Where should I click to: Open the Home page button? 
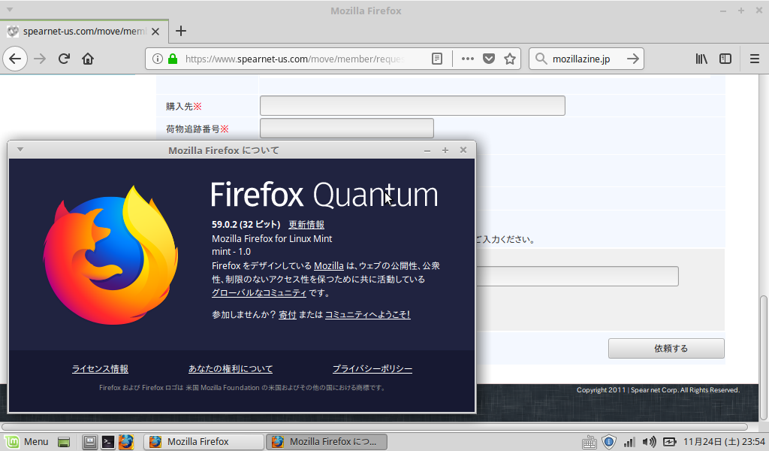tap(88, 59)
